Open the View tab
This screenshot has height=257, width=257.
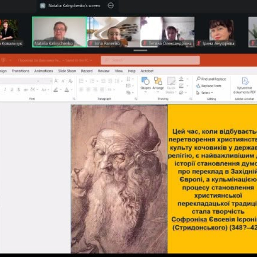tap(119, 71)
